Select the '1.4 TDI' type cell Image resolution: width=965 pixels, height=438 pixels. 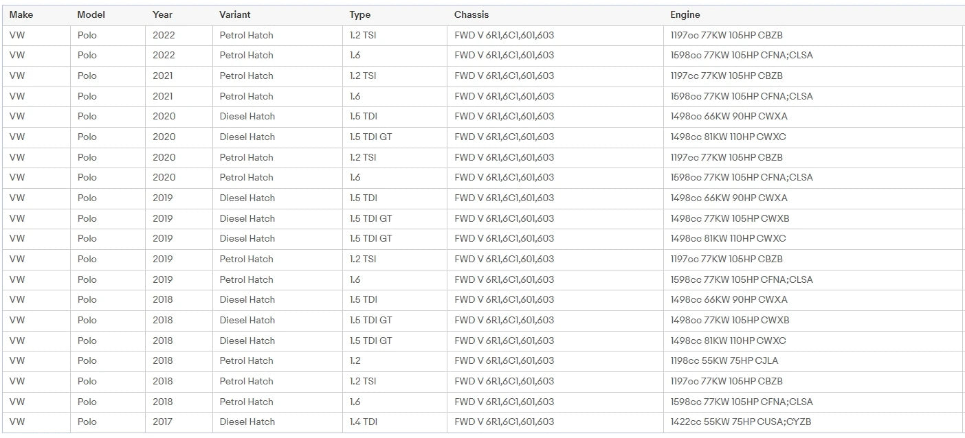(x=363, y=422)
